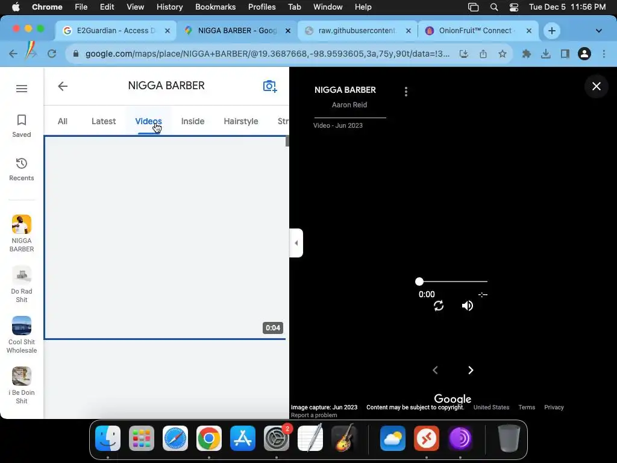Select the Inside photos tab
The image size is (617, 463).
pyautogui.click(x=193, y=121)
